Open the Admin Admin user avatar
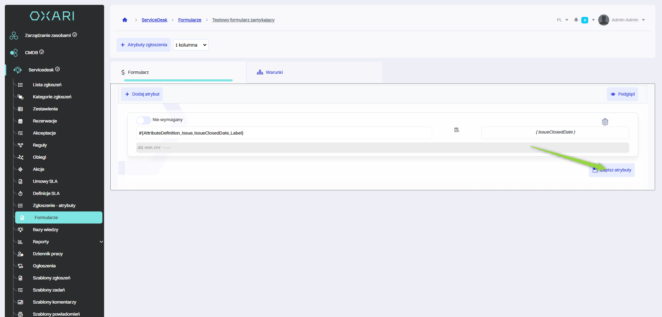This screenshot has width=662, height=317. tap(603, 20)
